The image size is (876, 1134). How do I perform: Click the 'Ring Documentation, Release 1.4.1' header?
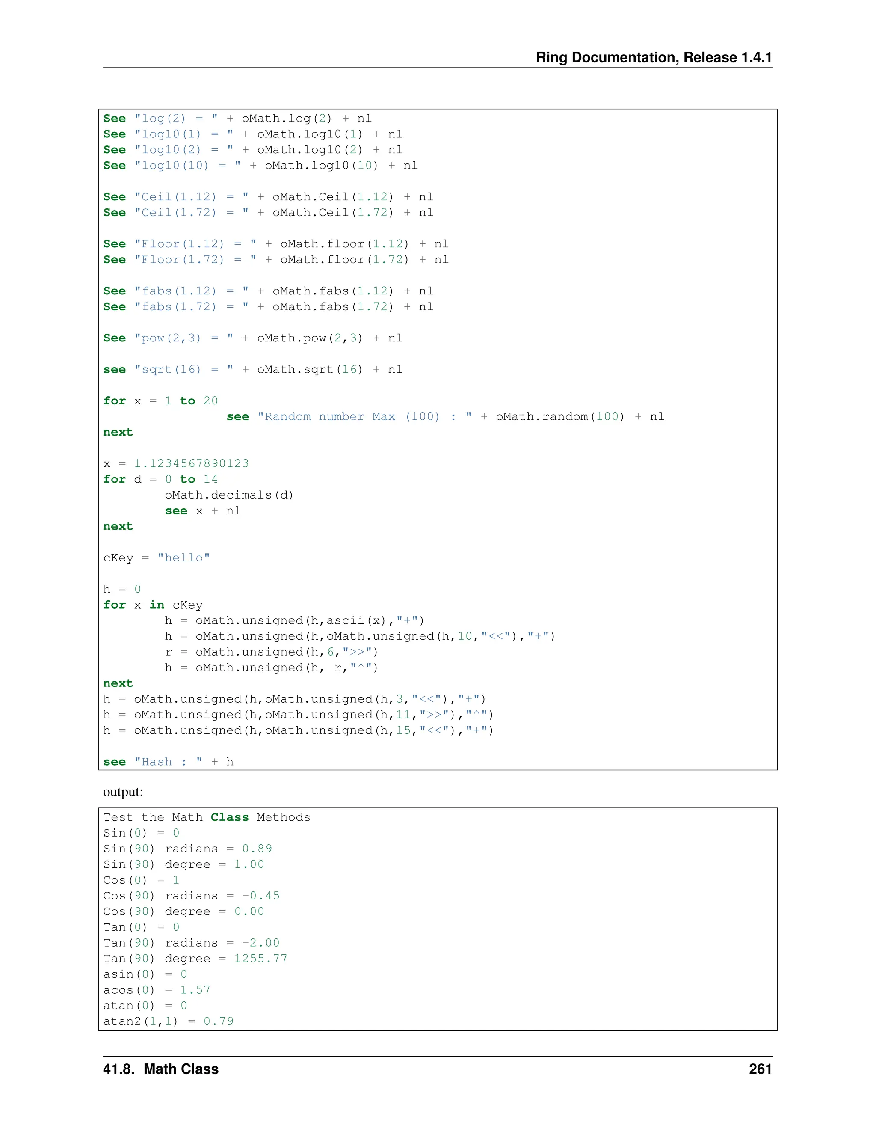click(x=654, y=58)
